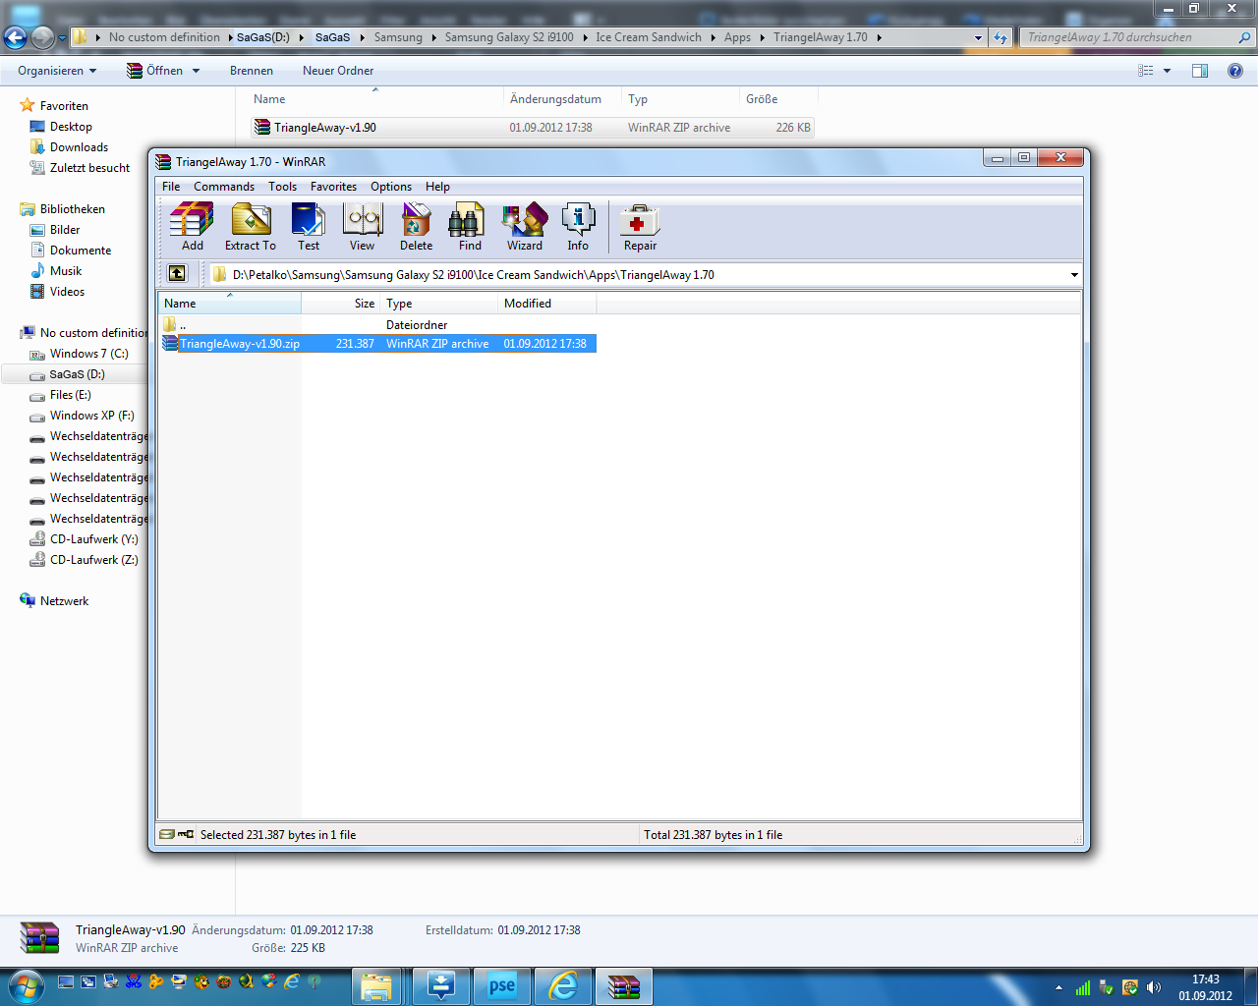Click the Repair archive icon
The width and height of the screenshot is (1258, 1006).
640,227
